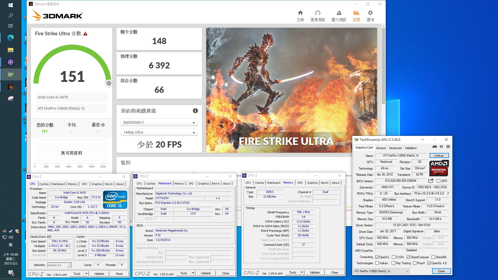498x280 pixels.
Task: Open the GPU selector dropdown in GPU-Z
Action: tap(381, 271)
